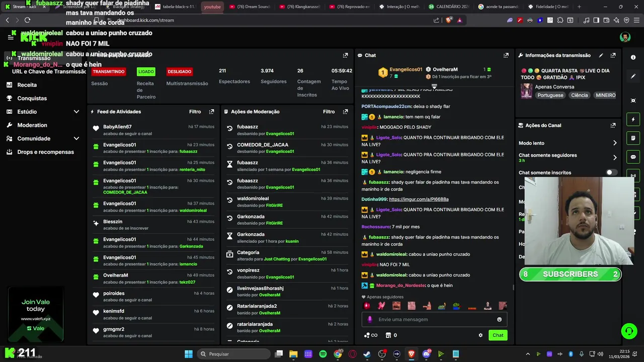Switch to the Fidelidade browser tab
This screenshot has height=362, width=644.
[x=548, y=7]
